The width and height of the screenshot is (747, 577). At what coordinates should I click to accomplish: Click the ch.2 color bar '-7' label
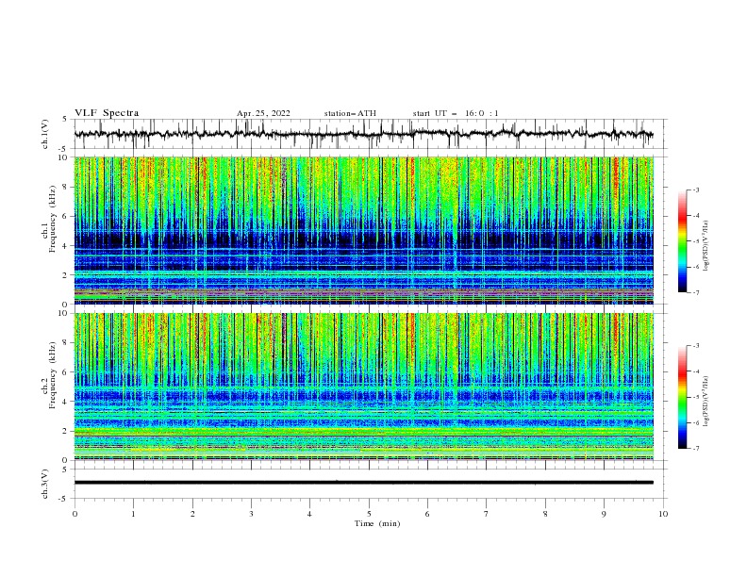click(695, 449)
